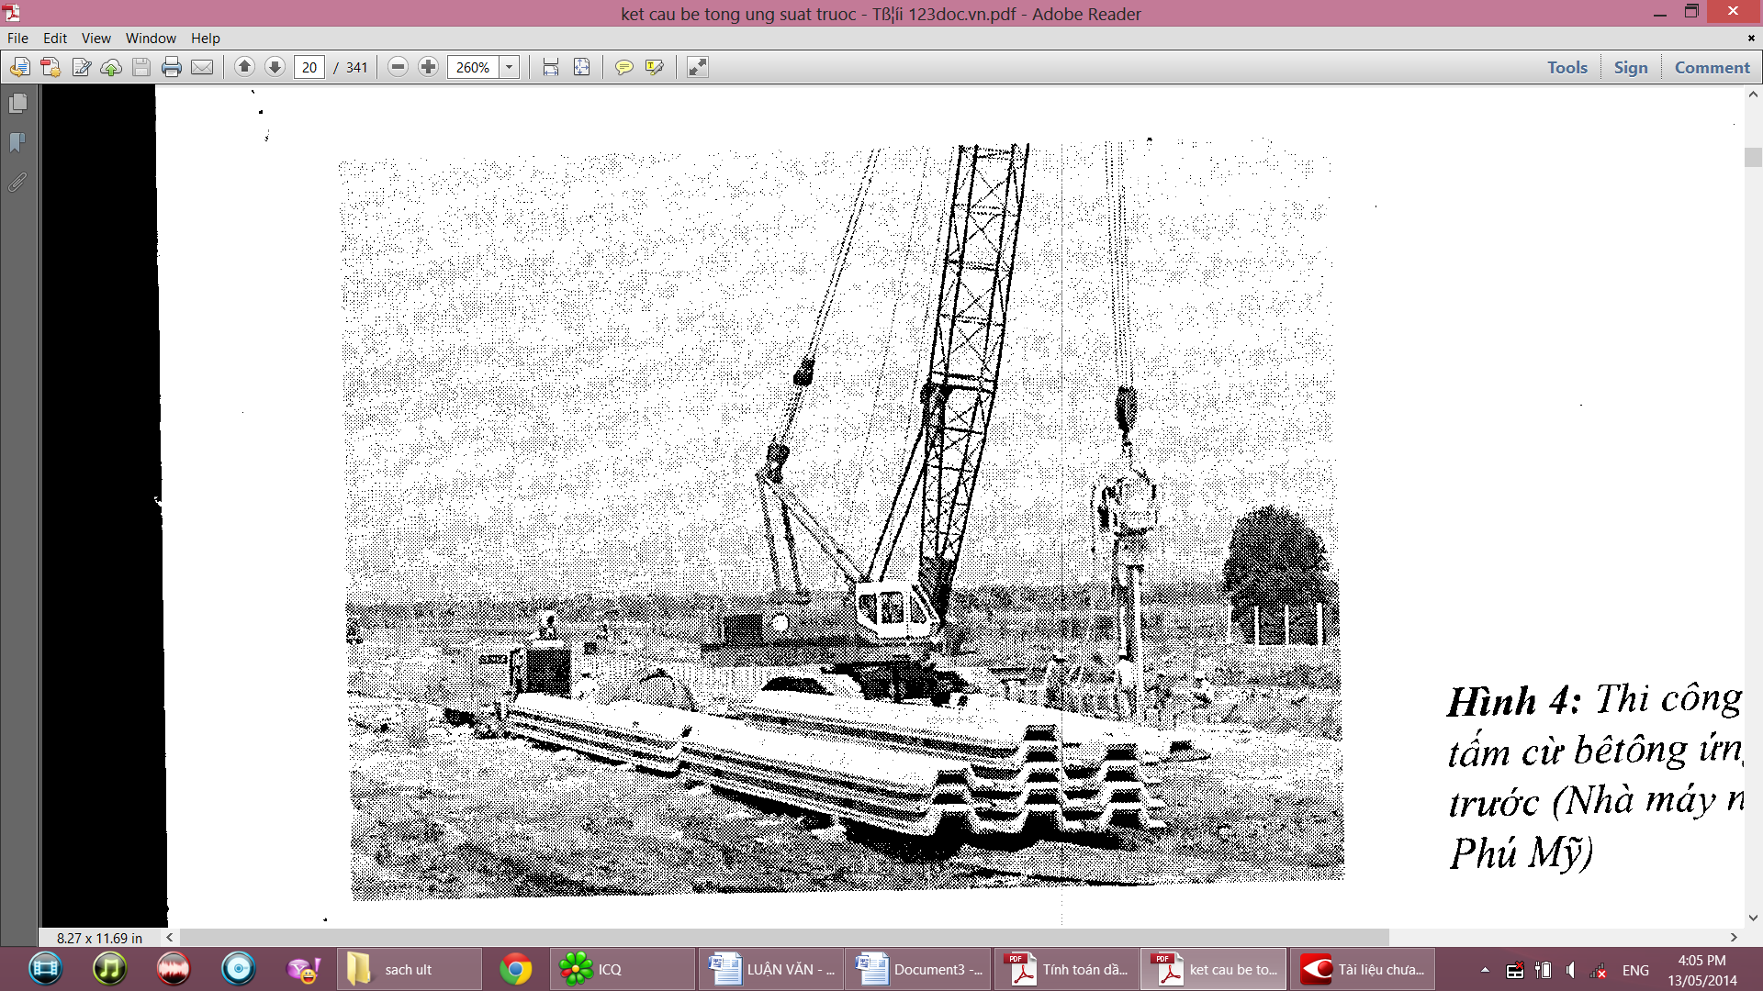Open the zoom level dropdown arrow
Viewport: 1763px width, 991px height.
point(509,67)
